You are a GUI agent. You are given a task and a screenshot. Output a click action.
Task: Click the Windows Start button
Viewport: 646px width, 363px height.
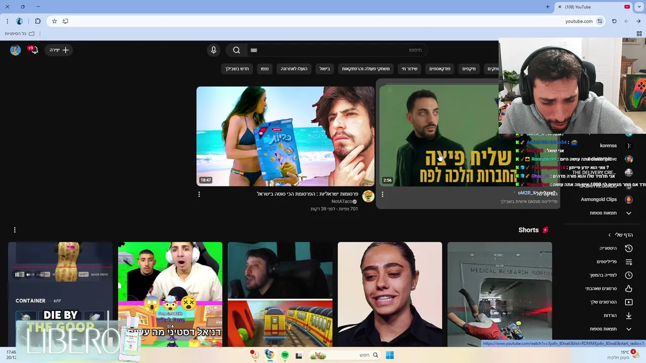[390, 355]
